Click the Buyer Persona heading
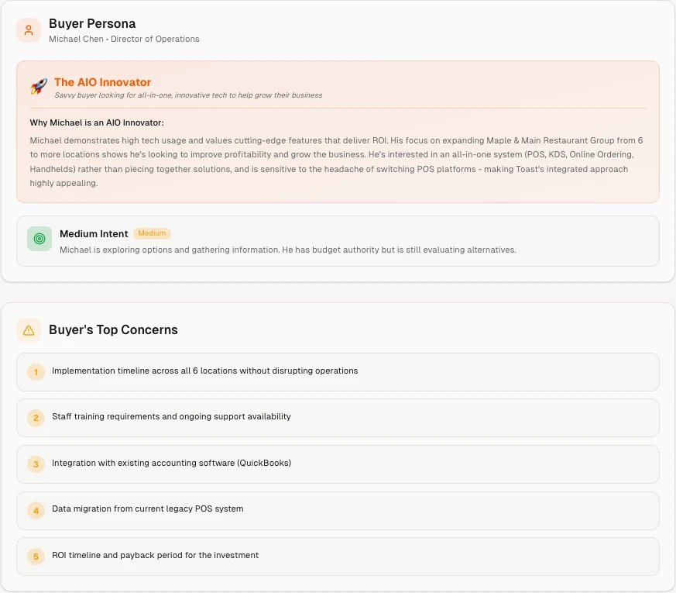This screenshot has height=593, width=676. tap(92, 24)
